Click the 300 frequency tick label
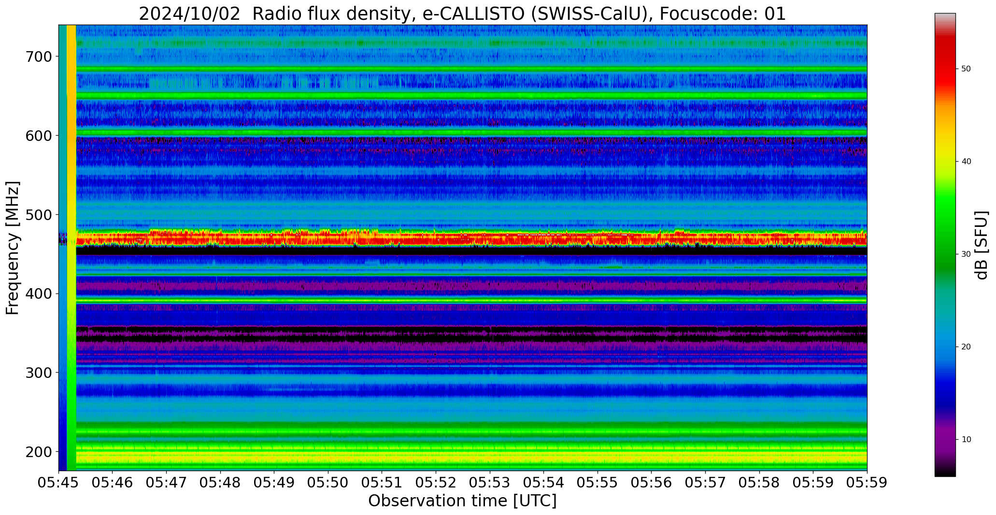Viewport: 996px width, 515px height. click(38, 373)
